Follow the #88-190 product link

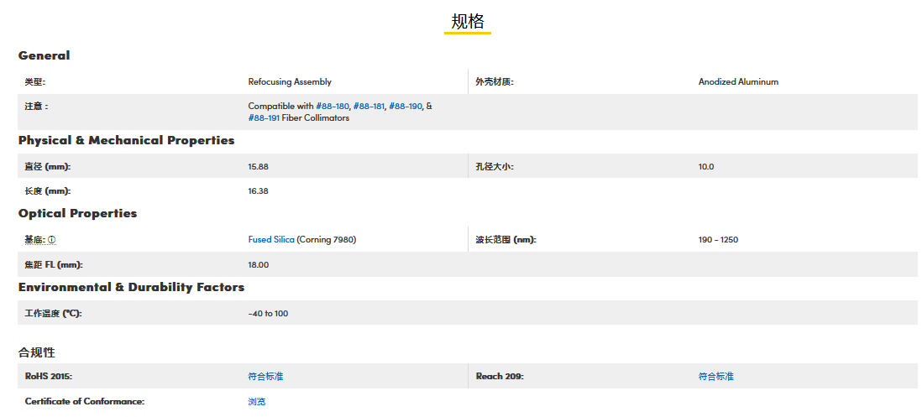click(x=405, y=107)
